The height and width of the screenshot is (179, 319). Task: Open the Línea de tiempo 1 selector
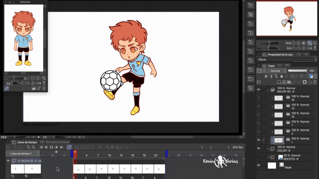click(23, 154)
